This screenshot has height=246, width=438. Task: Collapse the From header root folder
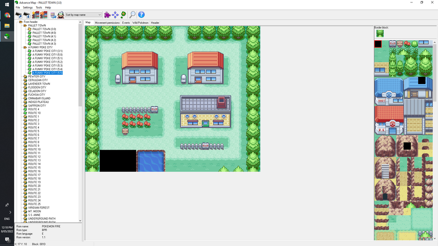point(20,22)
